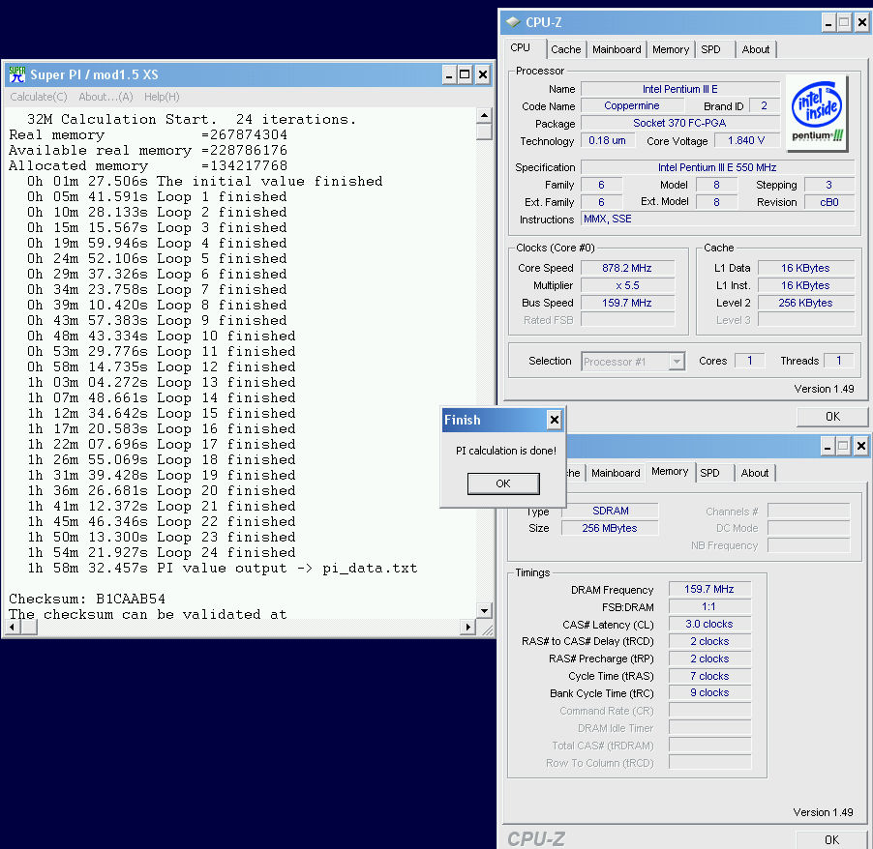Open the Help(H) menu
The width and height of the screenshot is (873, 849).
[x=162, y=97]
